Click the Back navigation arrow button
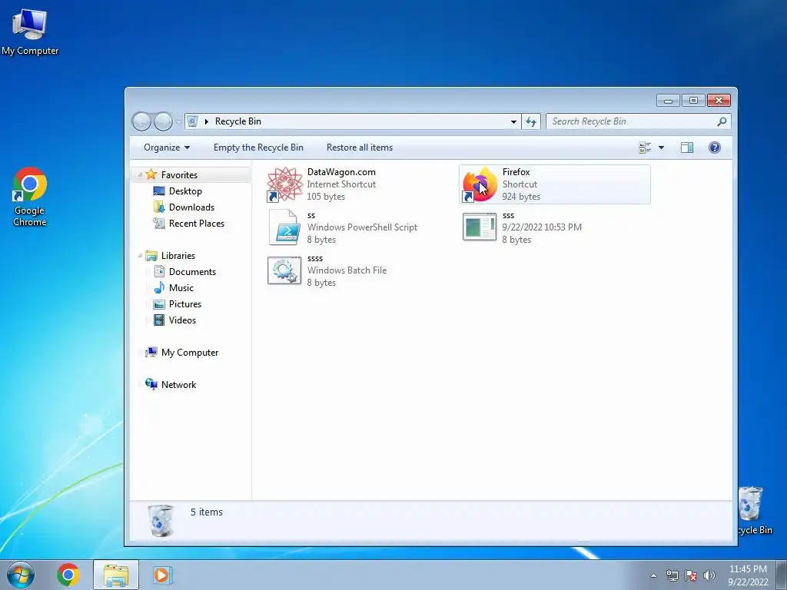787x590 pixels. [x=141, y=121]
